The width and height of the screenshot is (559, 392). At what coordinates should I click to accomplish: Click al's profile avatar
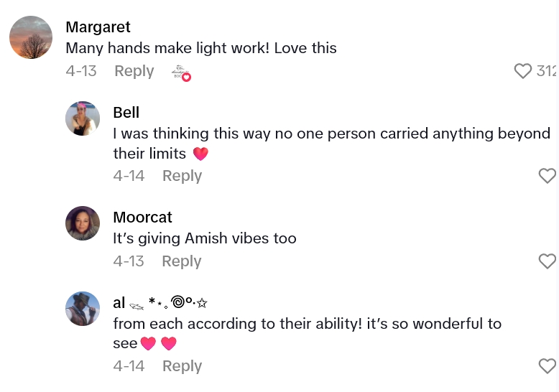click(x=83, y=309)
